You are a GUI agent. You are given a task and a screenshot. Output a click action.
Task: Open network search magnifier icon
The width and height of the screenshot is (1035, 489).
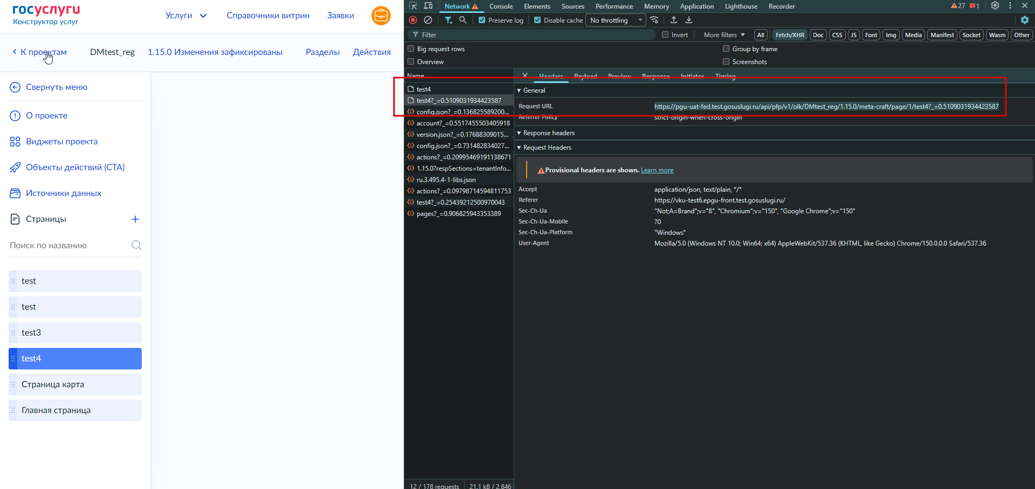click(463, 20)
